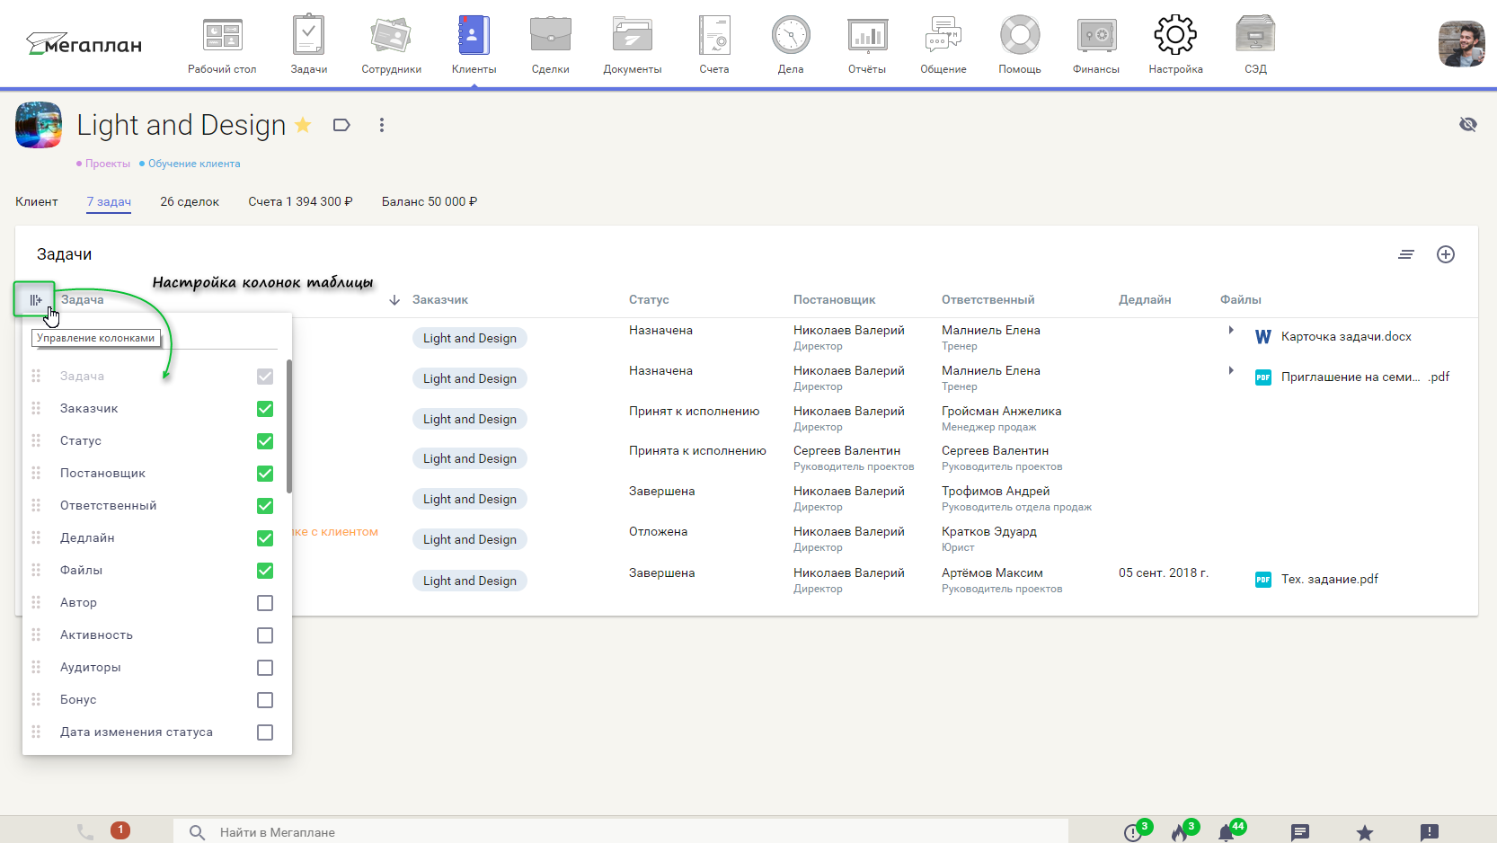
Task: Uncheck the Статус column checkbox
Action: pyautogui.click(x=265, y=441)
